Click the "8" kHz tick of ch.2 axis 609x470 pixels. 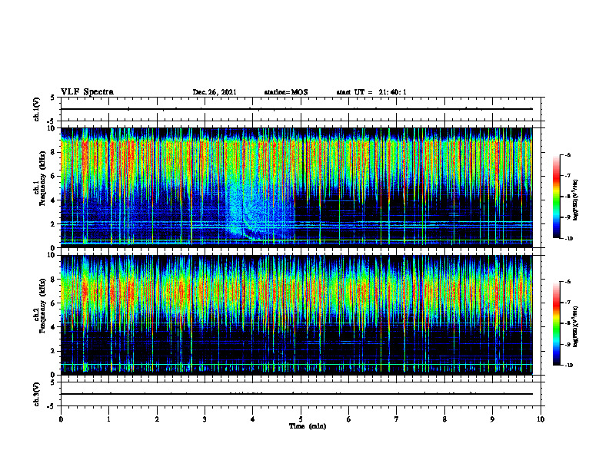tap(53, 280)
